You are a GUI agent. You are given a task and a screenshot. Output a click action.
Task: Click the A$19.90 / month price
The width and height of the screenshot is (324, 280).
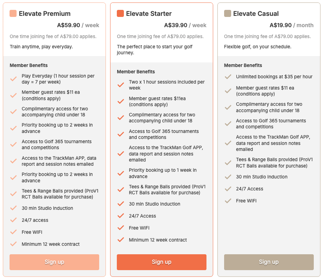click(291, 25)
